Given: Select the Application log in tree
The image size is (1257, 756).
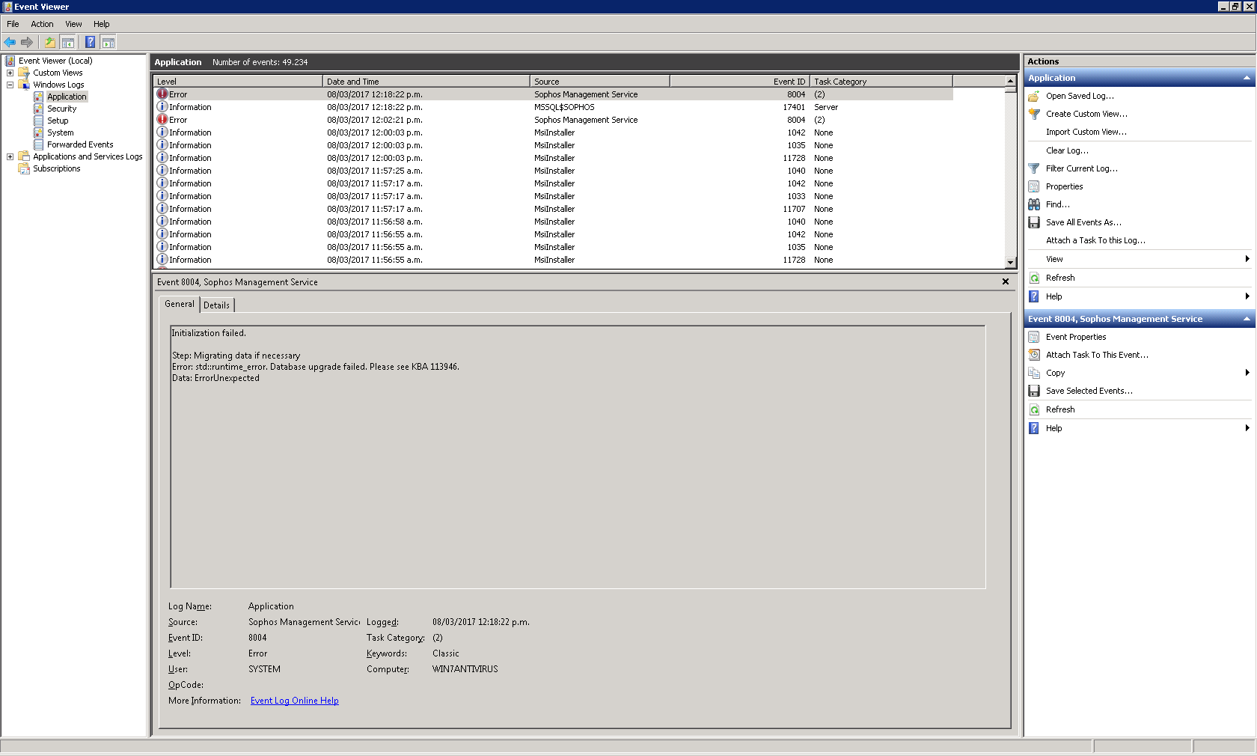Looking at the screenshot, I should (x=67, y=97).
